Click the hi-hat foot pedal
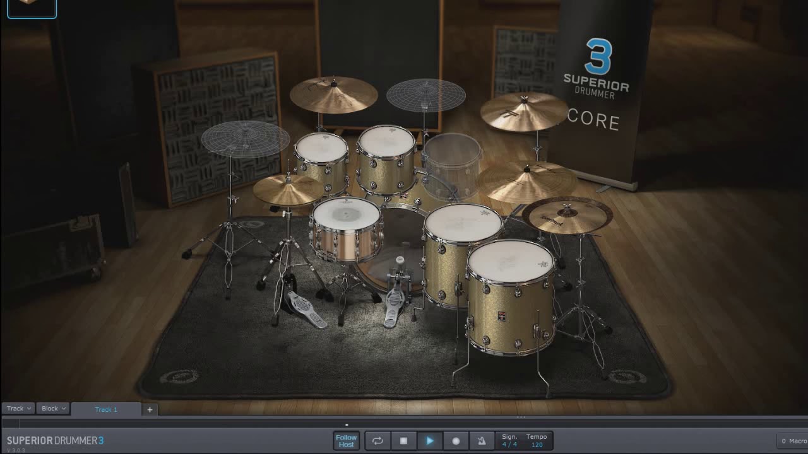This screenshot has height=454, width=808. tap(304, 310)
